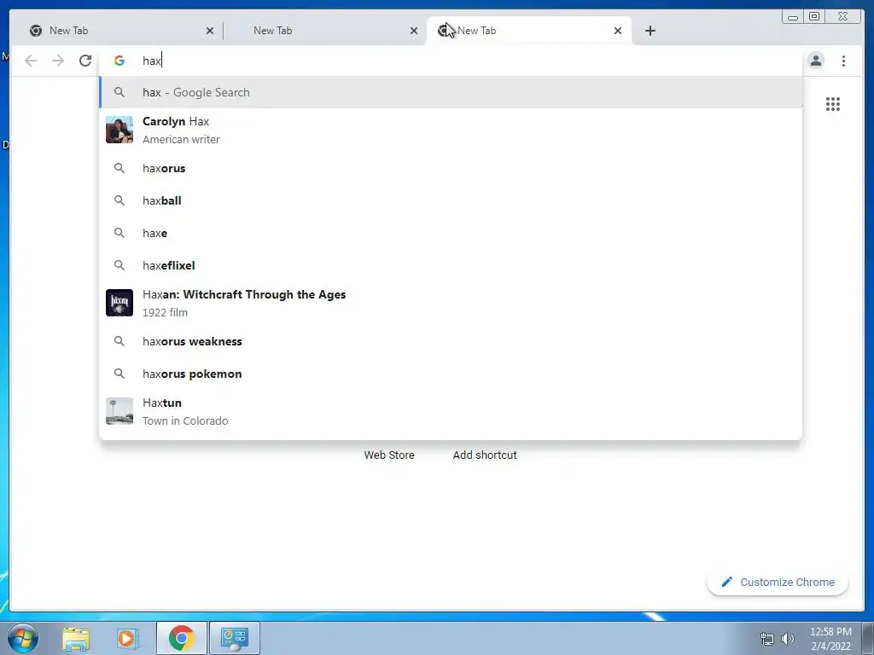Image resolution: width=874 pixels, height=655 pixels.
Task: Launch Windows Media Player from the taskbar
Action: pos(127,638)
